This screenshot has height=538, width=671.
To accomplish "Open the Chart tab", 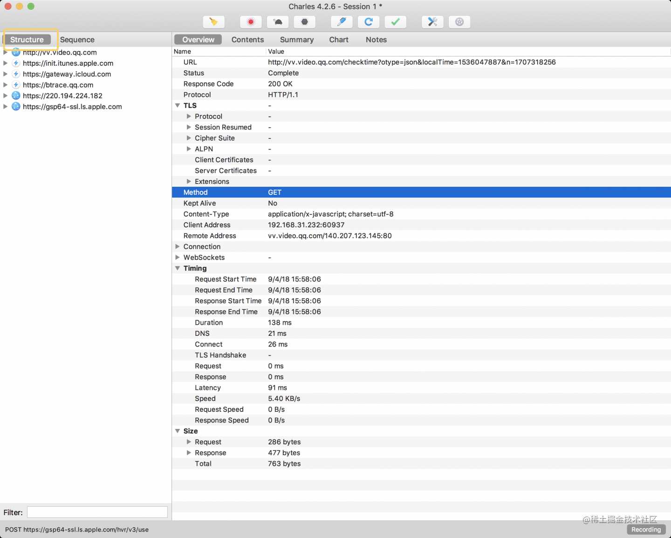I will pyautogui.click(x=339, y=40).
